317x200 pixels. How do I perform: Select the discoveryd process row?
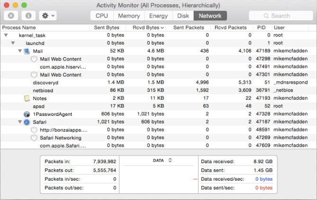(x=158, y=83)
